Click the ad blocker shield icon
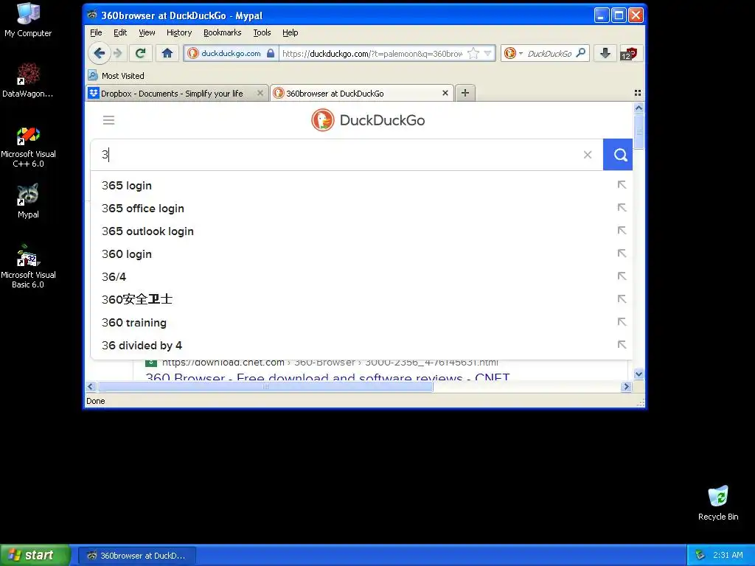Image resolution: width=755 pixels, height=566 pixels. (630, 53)
